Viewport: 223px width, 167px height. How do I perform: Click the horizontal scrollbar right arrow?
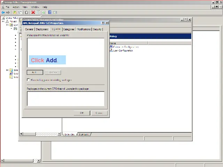click(59, 134)
